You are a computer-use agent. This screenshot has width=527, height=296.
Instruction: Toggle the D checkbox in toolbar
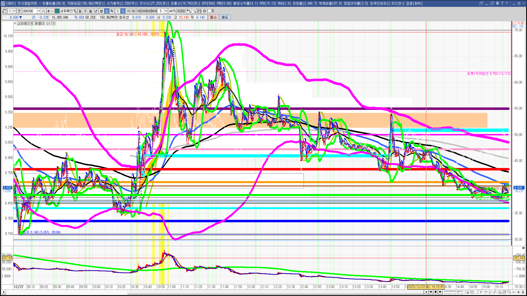[x=210, y=11]
